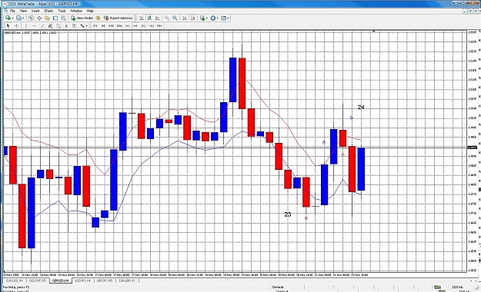Switch to the GBPJPY,M5 chart tab

pyautogui.click(x=105, y=280)
